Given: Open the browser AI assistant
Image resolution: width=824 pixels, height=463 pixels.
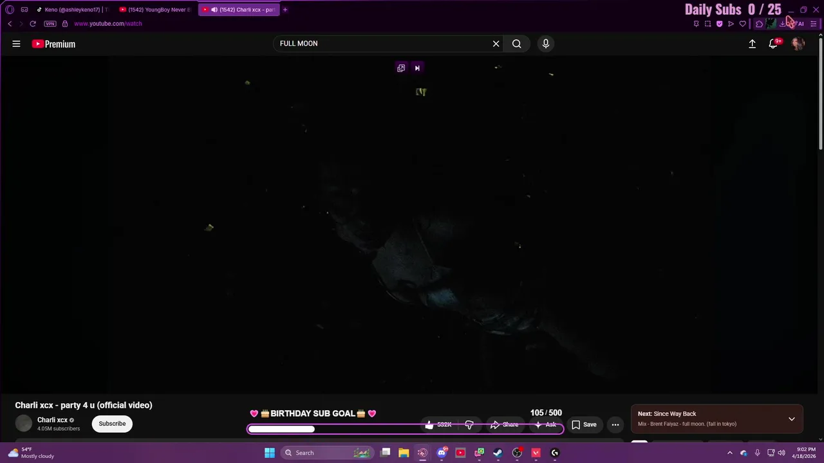Looking at the screenshot, I should click(800, 24).
